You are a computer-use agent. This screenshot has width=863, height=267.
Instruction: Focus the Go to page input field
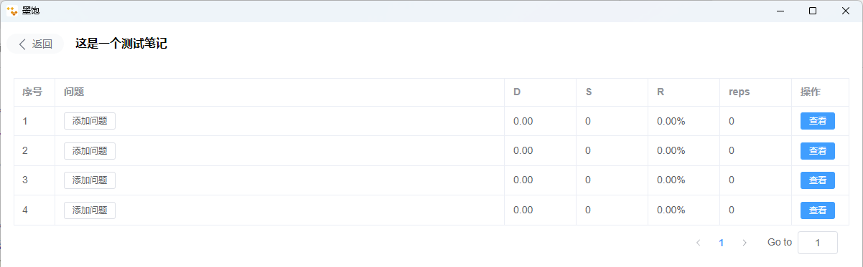coord(818,243)
